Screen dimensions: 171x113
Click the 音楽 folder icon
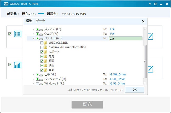point(45,70)
